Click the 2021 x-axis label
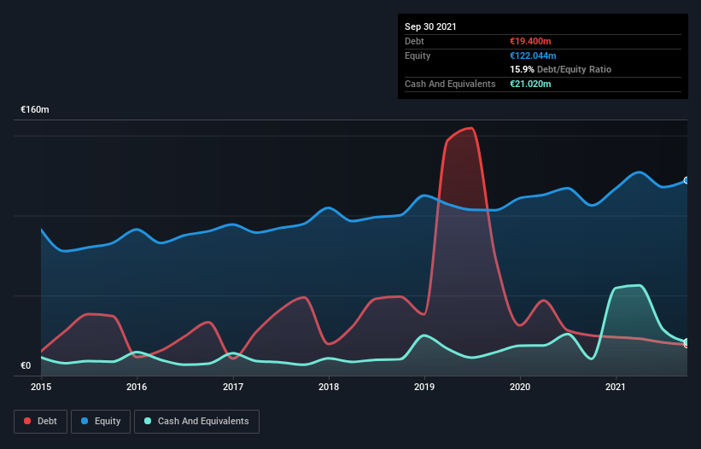The height and width of the screenshot is (449, 701). click(616, 387)
